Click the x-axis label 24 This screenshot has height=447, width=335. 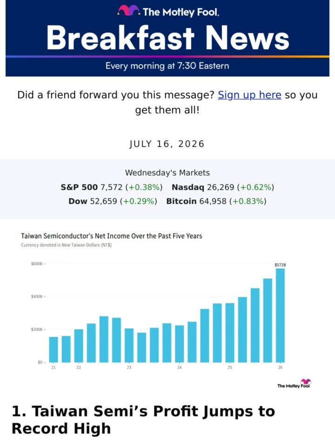click(180, 367)
